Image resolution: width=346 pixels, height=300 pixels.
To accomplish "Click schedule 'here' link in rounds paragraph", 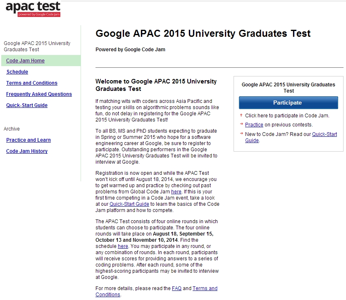I will coord(123,246).
